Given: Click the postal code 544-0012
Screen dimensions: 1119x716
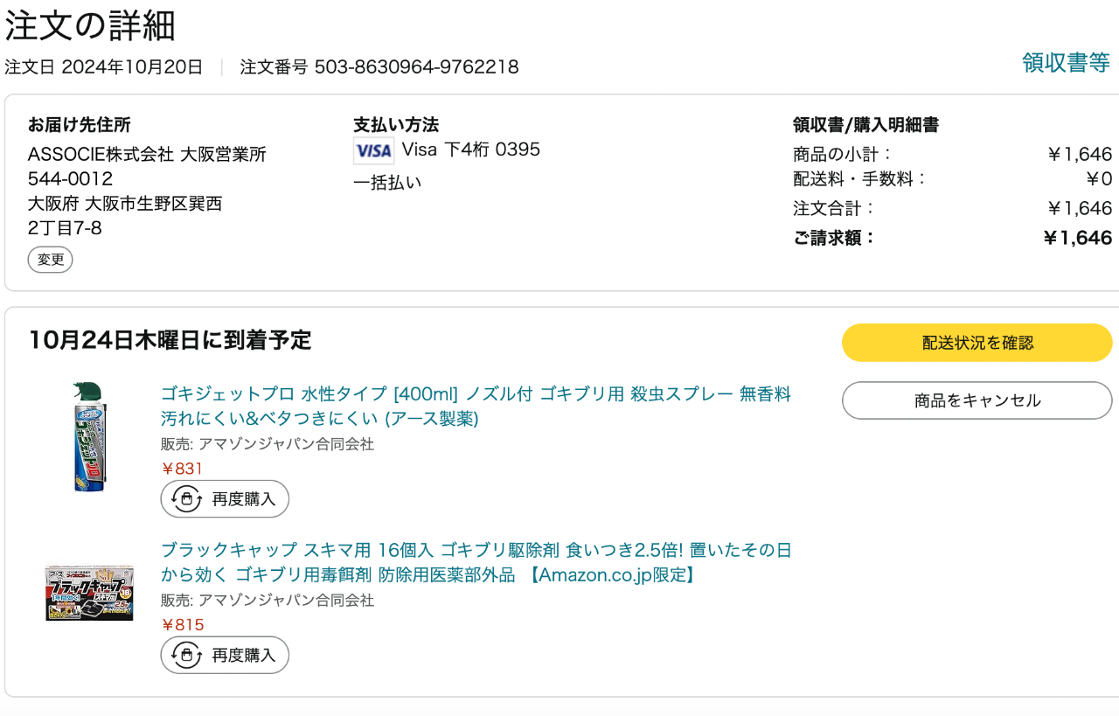Looking at the screenshot, I should tap(70, 179).
